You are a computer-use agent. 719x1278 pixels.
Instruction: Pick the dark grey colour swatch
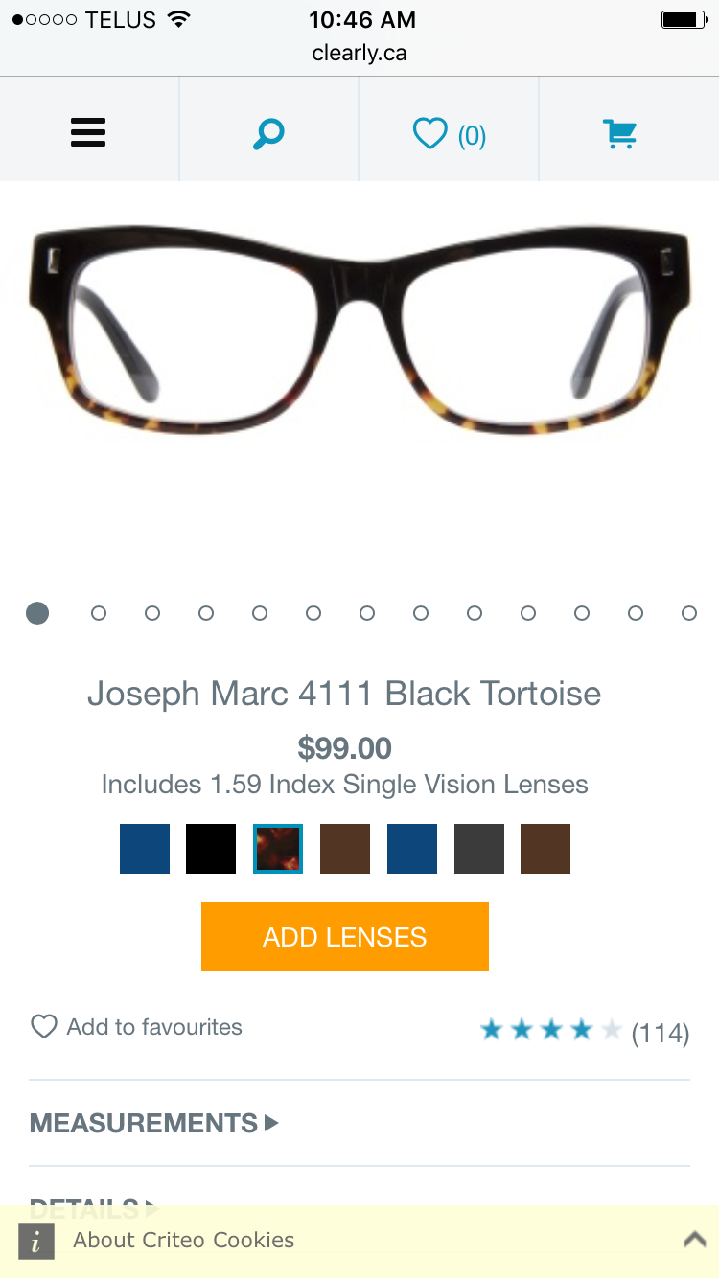(x=479, y=849)
